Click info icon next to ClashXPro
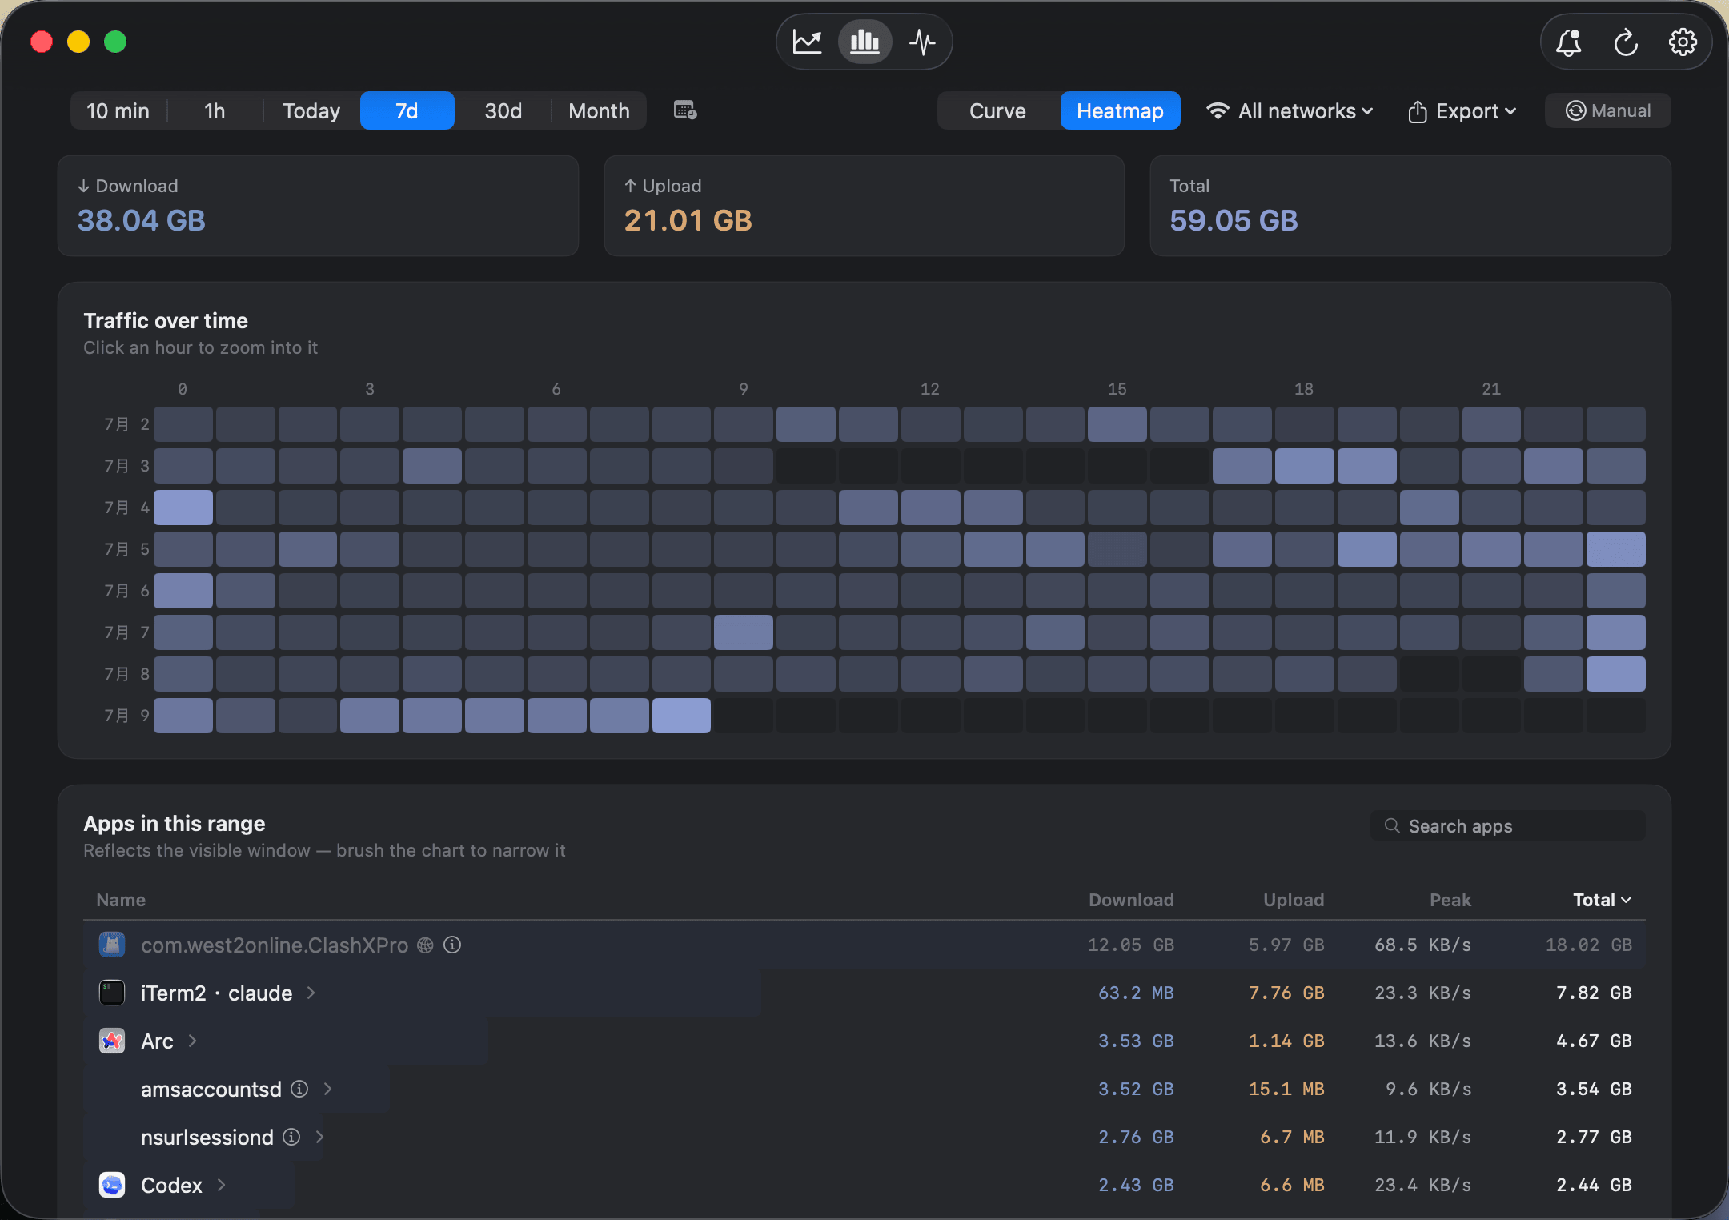The image size is (1729, 1220). (x=452, y=945)
